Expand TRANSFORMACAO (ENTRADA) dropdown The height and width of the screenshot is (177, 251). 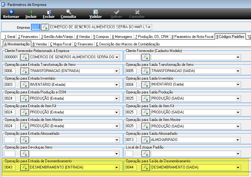click(x=117, y=71)
